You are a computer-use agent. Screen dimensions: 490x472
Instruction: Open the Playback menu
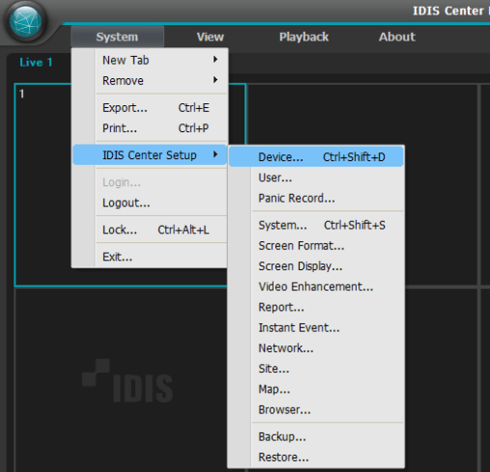pos(303,37)
